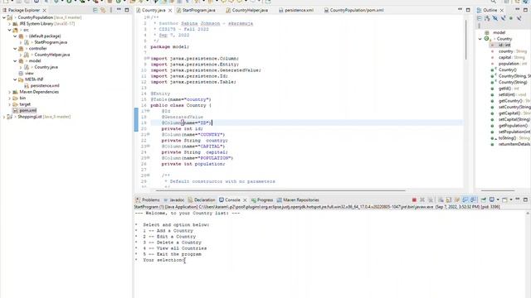Clear the Console output
This screenshot has height=298, width=531.
441,200
